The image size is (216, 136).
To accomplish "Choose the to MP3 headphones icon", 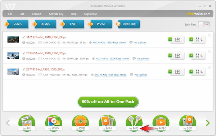I will 134,123.
